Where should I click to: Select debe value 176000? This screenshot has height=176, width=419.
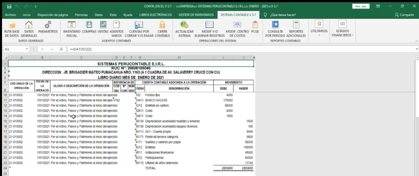223,100
